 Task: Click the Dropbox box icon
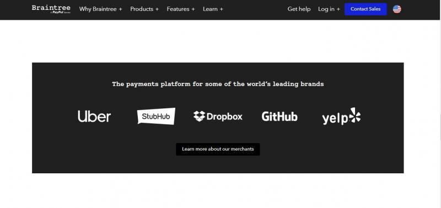(200, 116)
